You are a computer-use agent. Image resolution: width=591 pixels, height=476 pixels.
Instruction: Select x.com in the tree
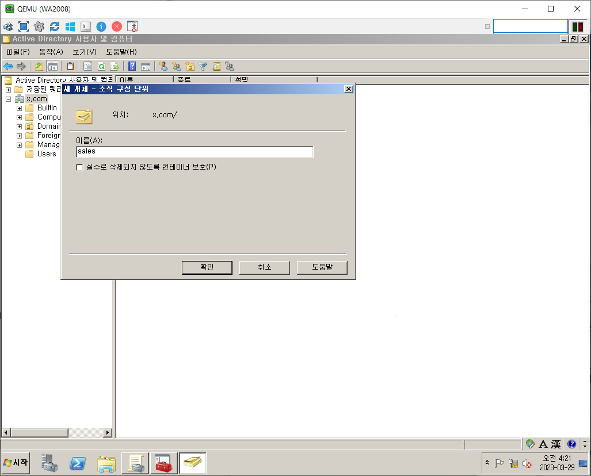[37, 99]
